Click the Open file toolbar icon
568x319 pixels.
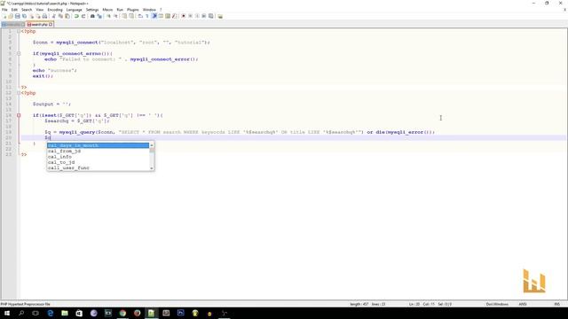11,16
